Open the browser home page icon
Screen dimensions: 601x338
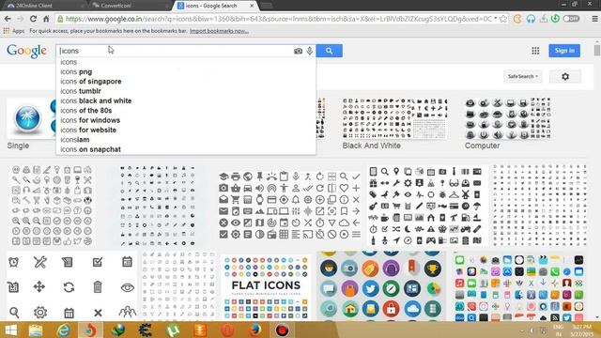(x=46, y=19)
